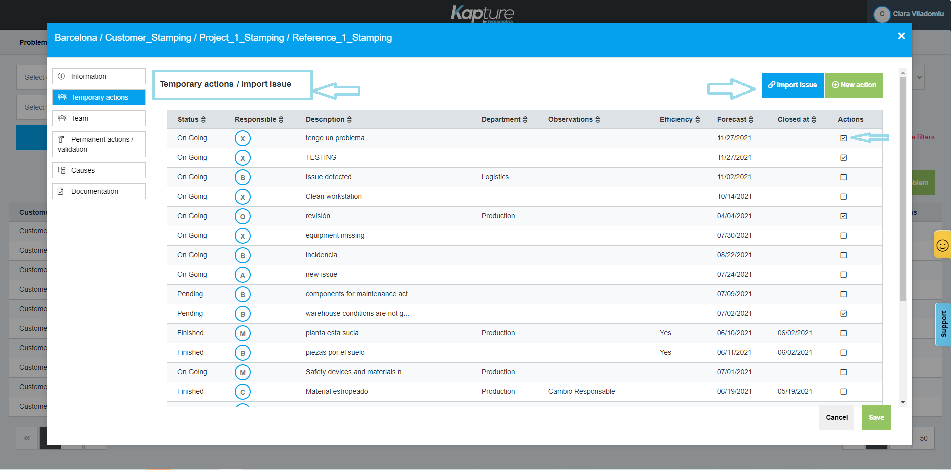Screen dimensions: 951x470
Task: Go to first page with double-chevron button
Action: (x=27, y=438)
